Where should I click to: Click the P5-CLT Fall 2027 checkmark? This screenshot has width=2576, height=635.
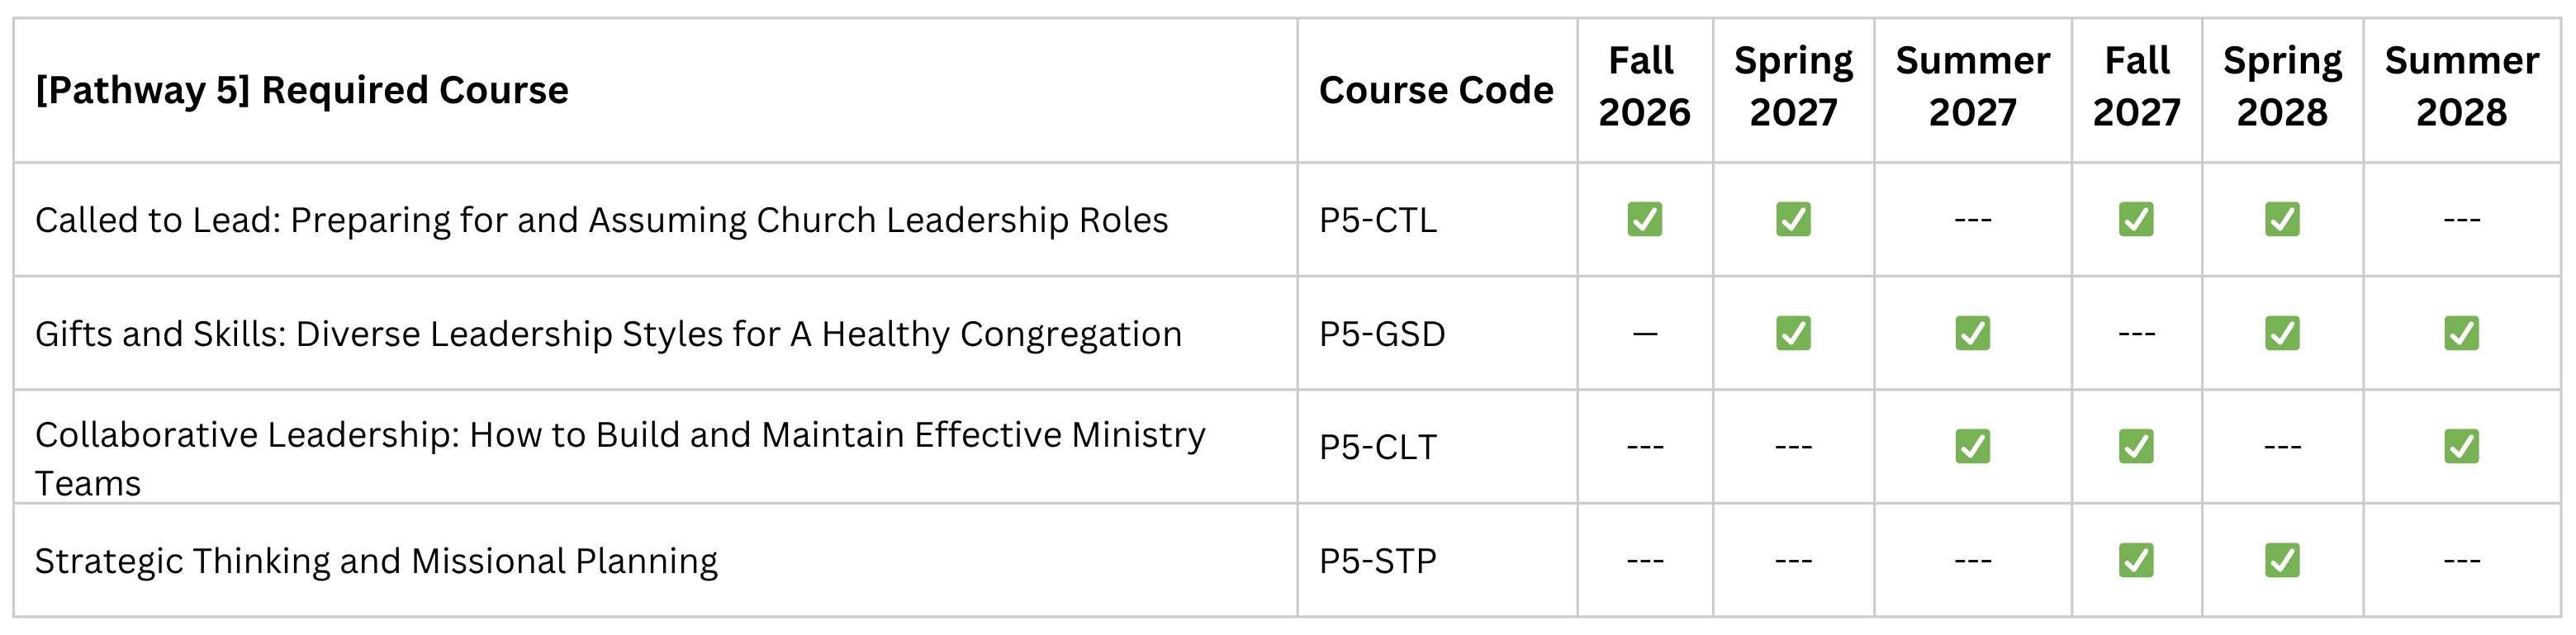(x=2136, y=446)
